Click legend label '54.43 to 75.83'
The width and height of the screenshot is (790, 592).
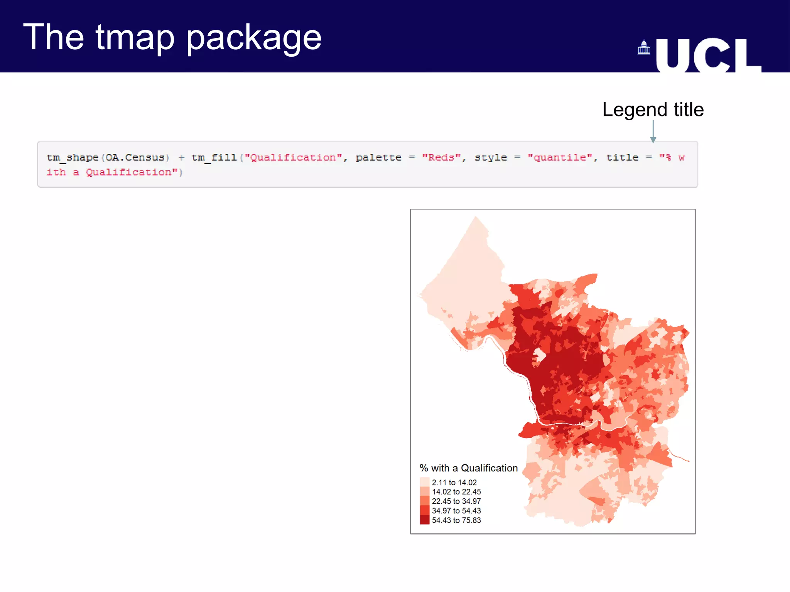(x=456, y=520)
